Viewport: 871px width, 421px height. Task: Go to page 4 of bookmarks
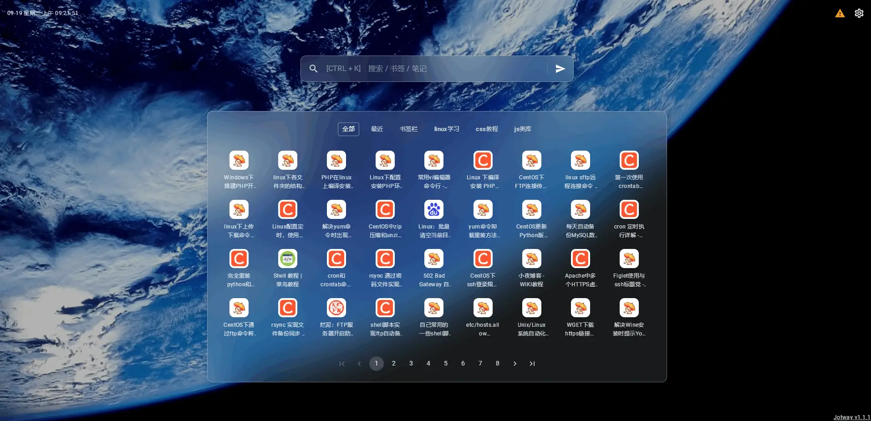coord(428,364)
